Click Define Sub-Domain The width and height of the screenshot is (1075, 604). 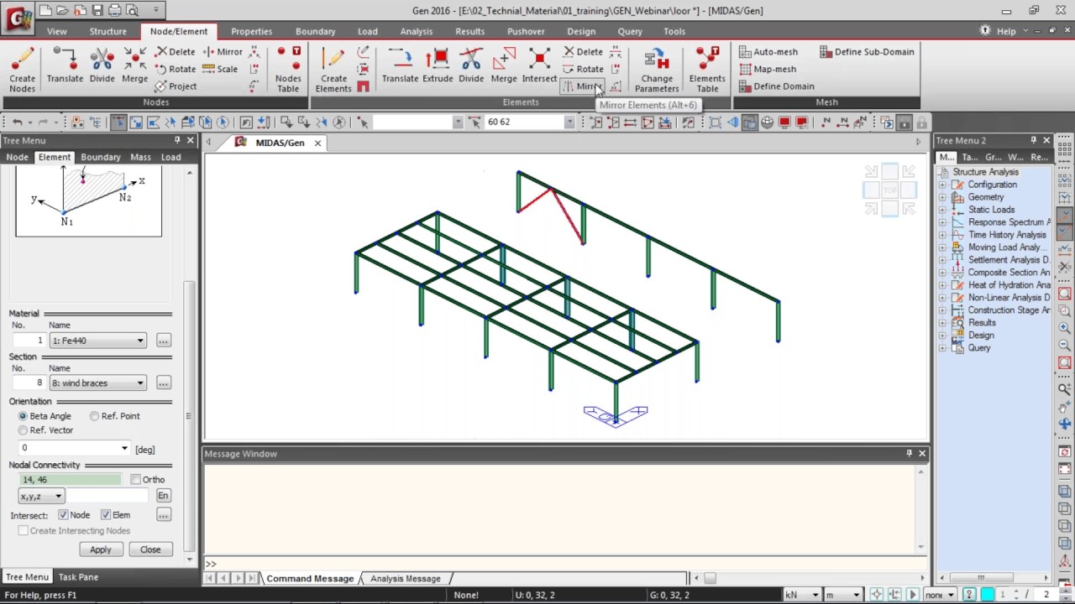pyautogui.click(x=867, y=51)
